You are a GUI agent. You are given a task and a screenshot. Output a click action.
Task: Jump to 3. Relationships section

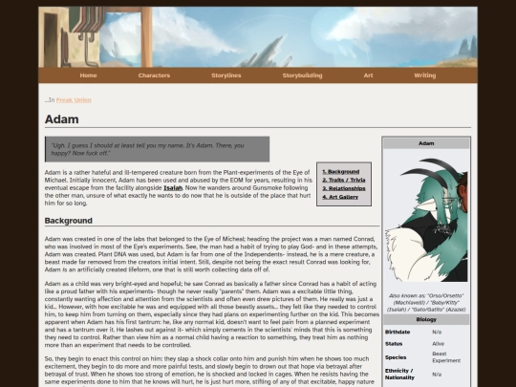click(x=344, y=188)
